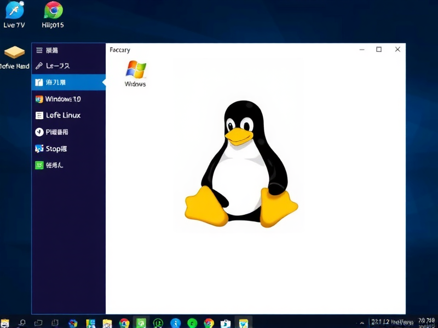Viewport: 438px width, 328px height.
Task: Select the key tool icon in sidebar
Action: pos(41,66)
